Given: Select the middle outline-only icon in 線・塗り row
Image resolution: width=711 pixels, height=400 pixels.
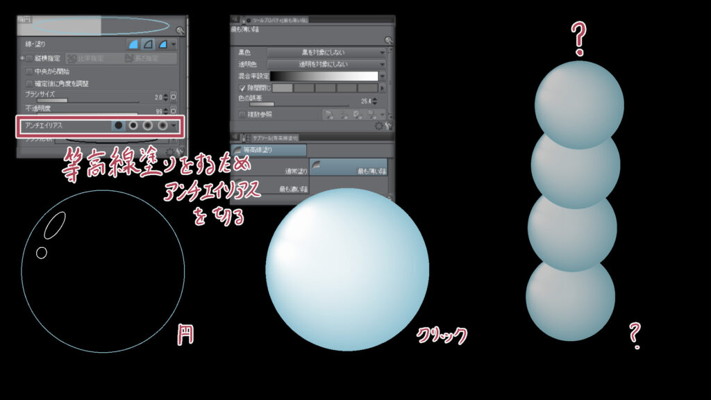Looking at the screenshot, I should (148, 44).
